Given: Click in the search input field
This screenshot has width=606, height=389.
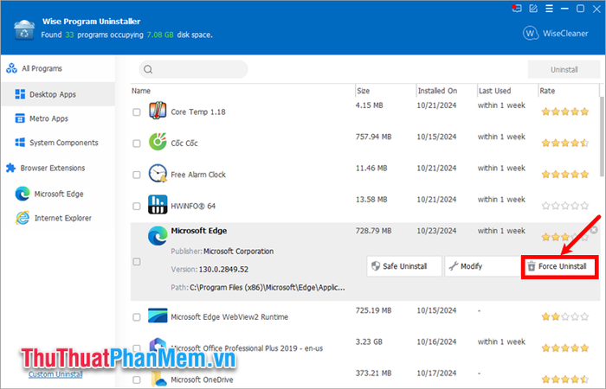Looking at the screenshot, I should tap(193, 69).
